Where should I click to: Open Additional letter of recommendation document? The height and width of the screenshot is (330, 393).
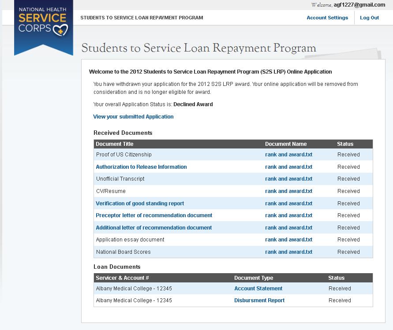154,228
